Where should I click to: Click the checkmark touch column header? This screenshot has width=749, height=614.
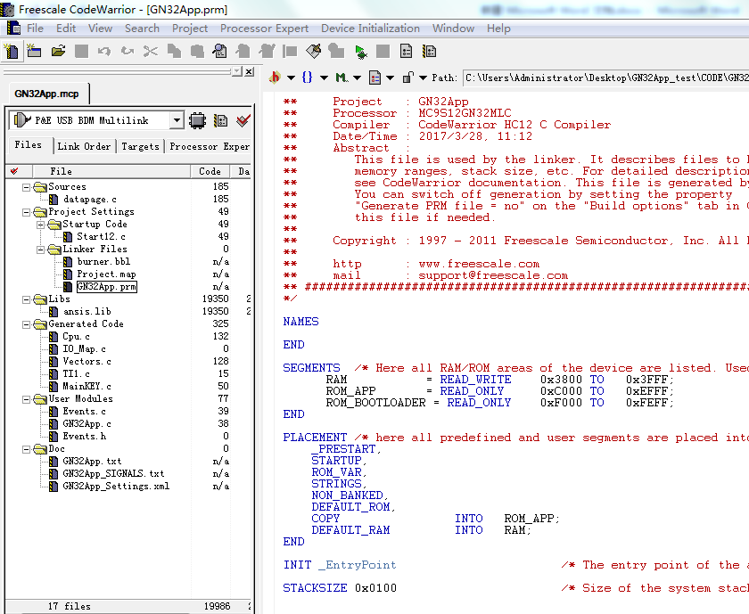pyautogui.click(x=18, y=171)
